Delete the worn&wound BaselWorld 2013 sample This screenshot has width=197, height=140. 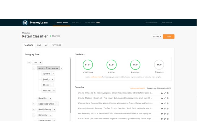168,114
